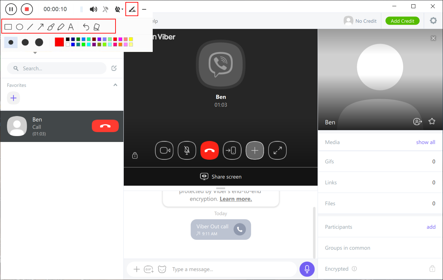The height and width of the screenshot is (280, 443).
Task: Open the chat attachment plus menu
Action: (x=137, y=269)
